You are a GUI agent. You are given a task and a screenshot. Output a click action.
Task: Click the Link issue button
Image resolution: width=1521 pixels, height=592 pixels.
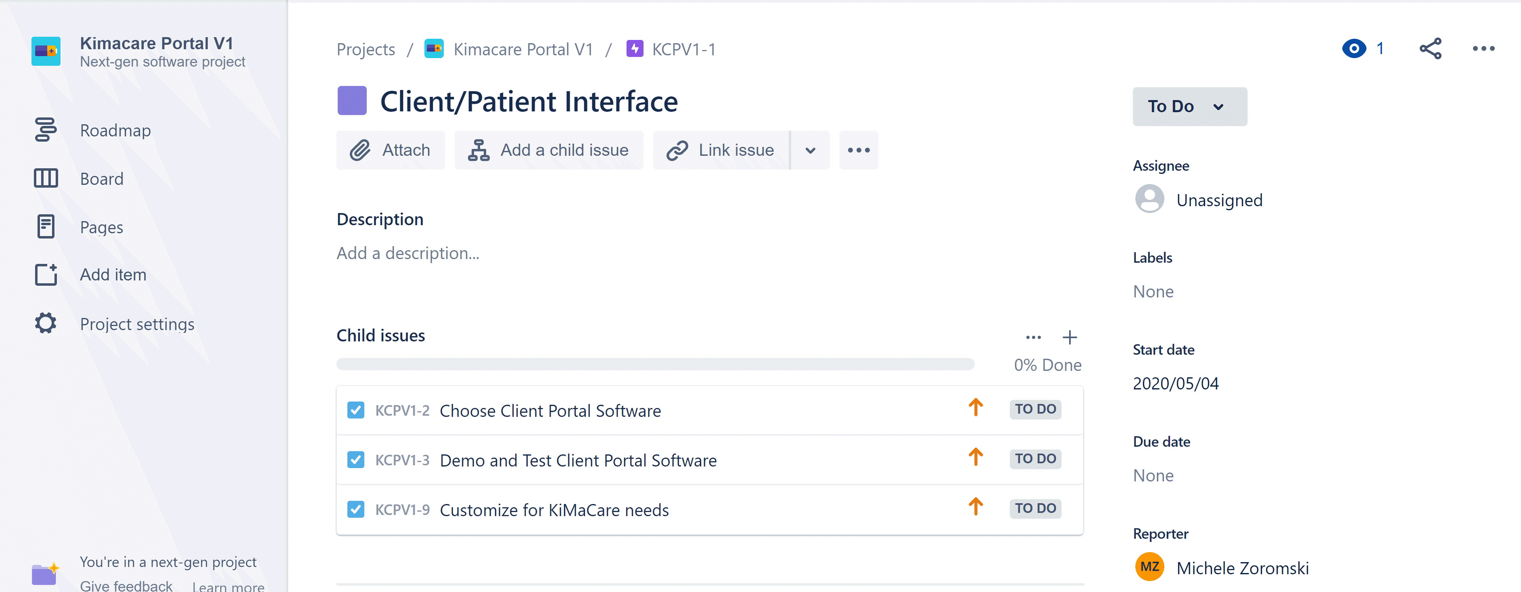[x=721, y=150]
